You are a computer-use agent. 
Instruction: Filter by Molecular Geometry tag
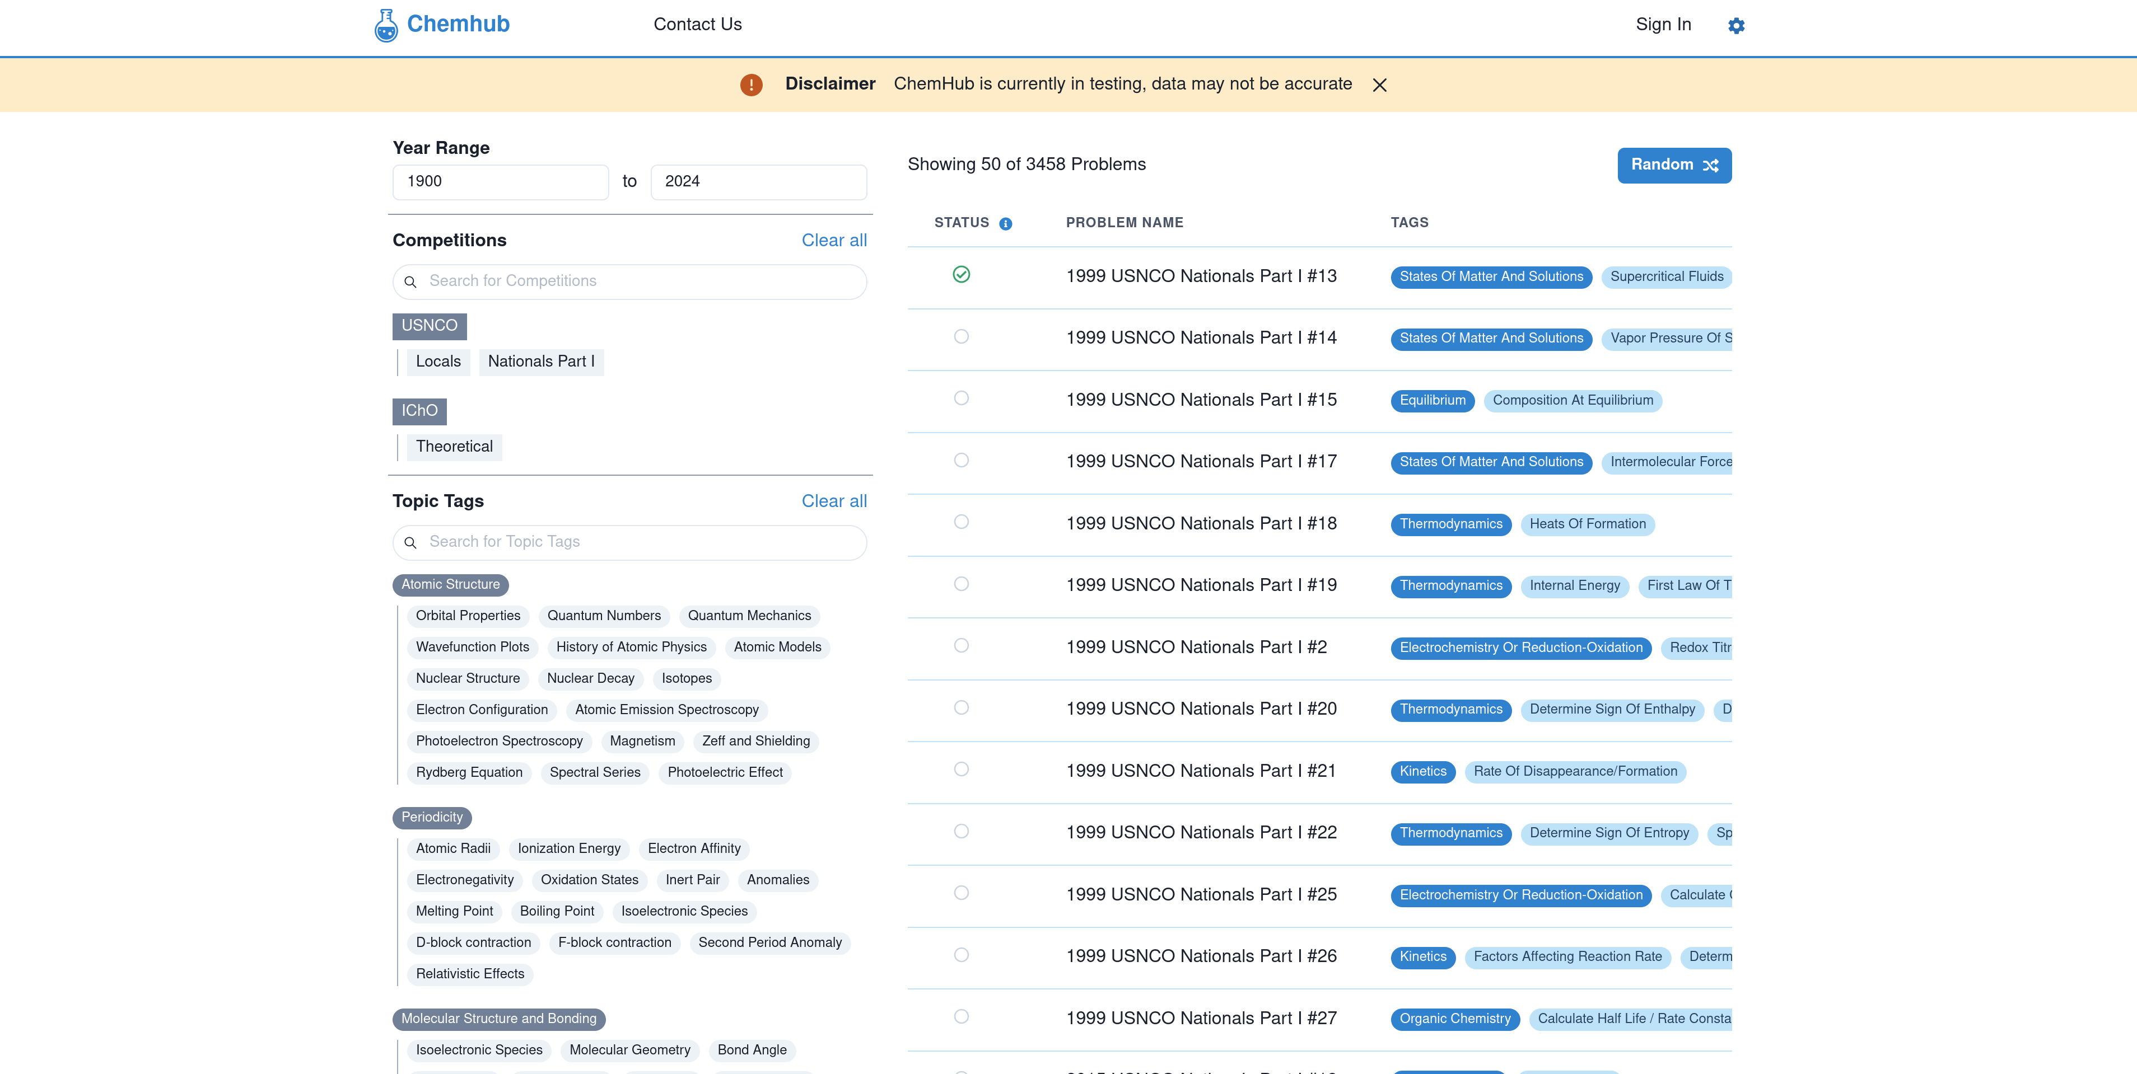point(629,1050)
